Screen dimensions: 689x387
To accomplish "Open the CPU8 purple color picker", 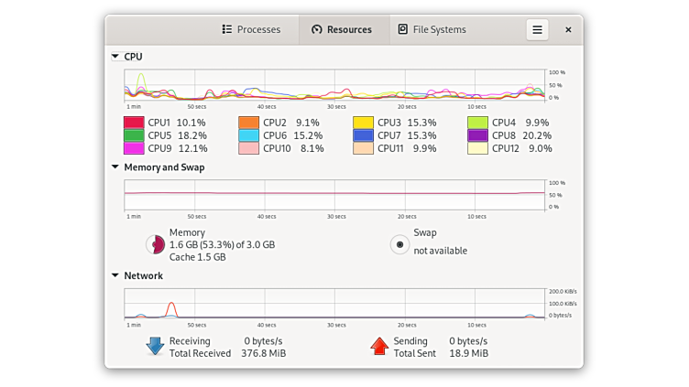I will coord(477,135).
